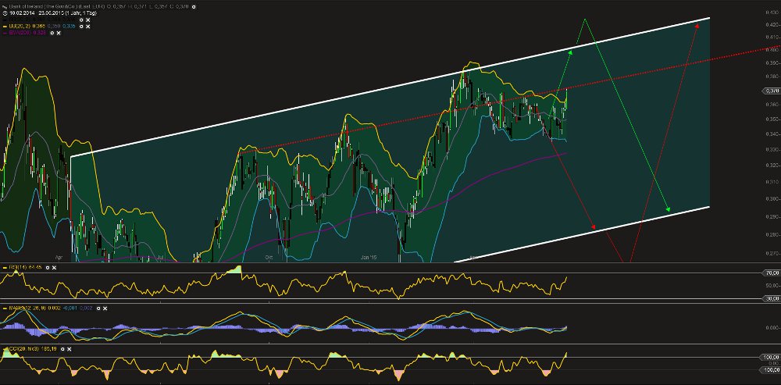The image size is (781, 385).
Task: Click the clock icon before the date range
Action: pyautogui.click(x=4, y=12)
